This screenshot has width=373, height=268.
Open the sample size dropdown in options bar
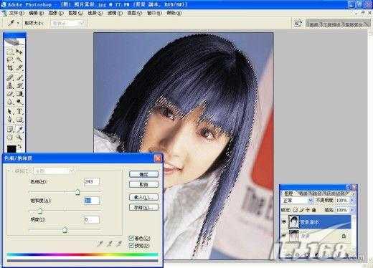click(x=68, y=24)
